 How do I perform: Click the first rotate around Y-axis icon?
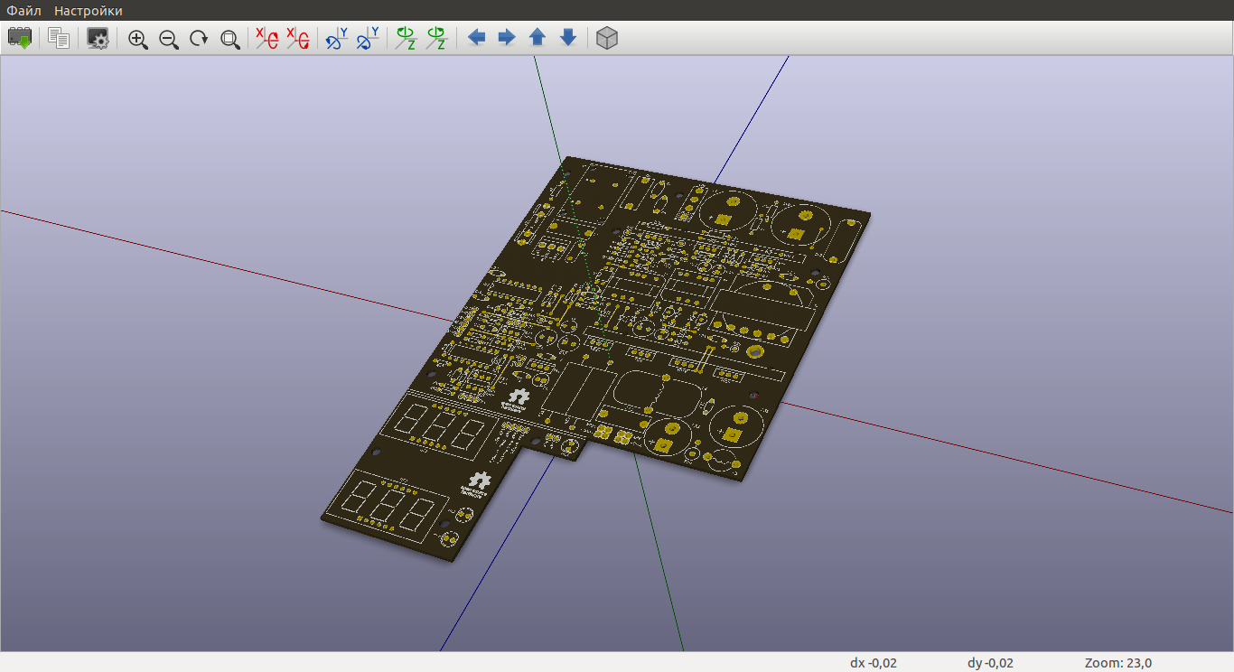pyautogui.click(x=337, y=38)
